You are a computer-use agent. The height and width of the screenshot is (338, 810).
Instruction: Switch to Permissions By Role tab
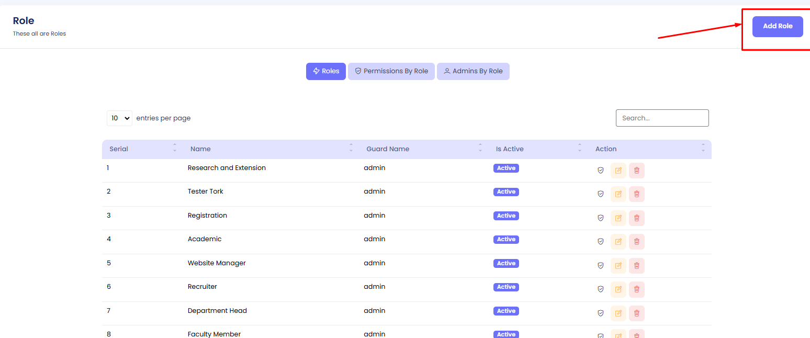391,71
